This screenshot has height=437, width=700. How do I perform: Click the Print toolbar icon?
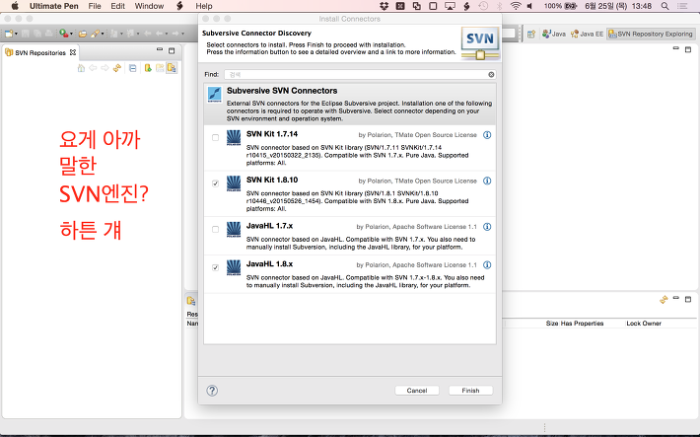[x=48, y=34]
